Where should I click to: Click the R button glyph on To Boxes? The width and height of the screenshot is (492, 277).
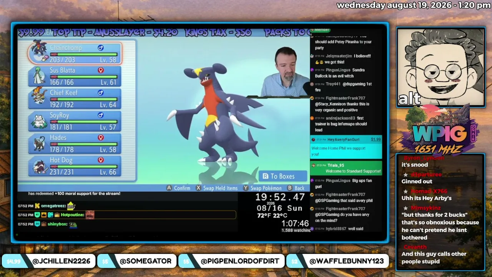[265, 176]
